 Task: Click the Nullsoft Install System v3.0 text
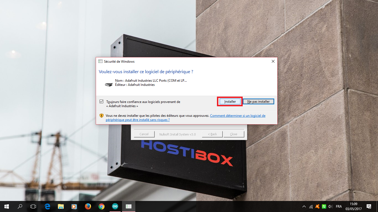[177, 134]
